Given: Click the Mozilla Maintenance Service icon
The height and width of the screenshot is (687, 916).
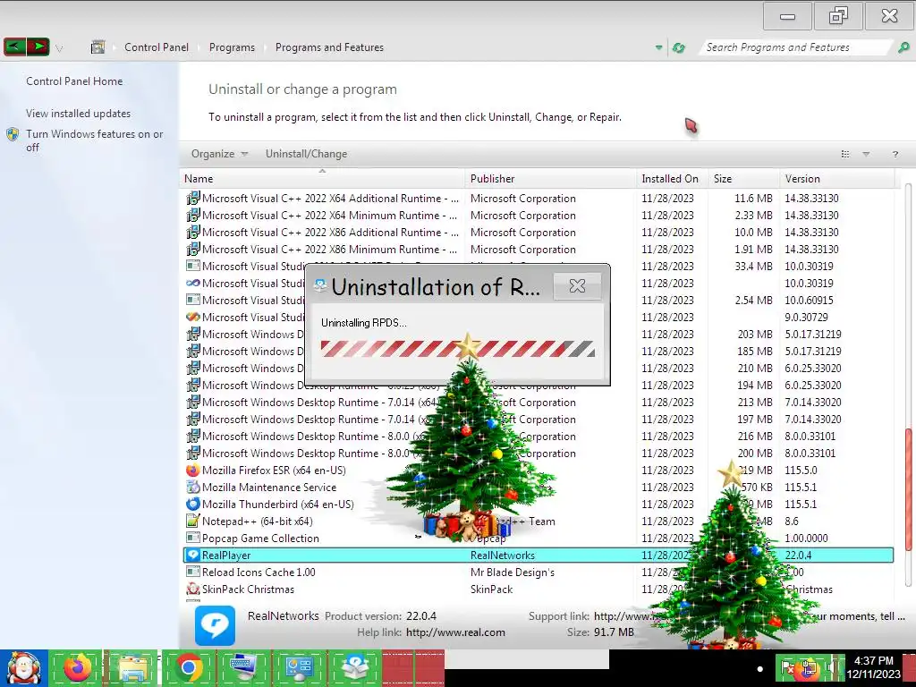Looking at the screenshot, I should coord(193,488).
